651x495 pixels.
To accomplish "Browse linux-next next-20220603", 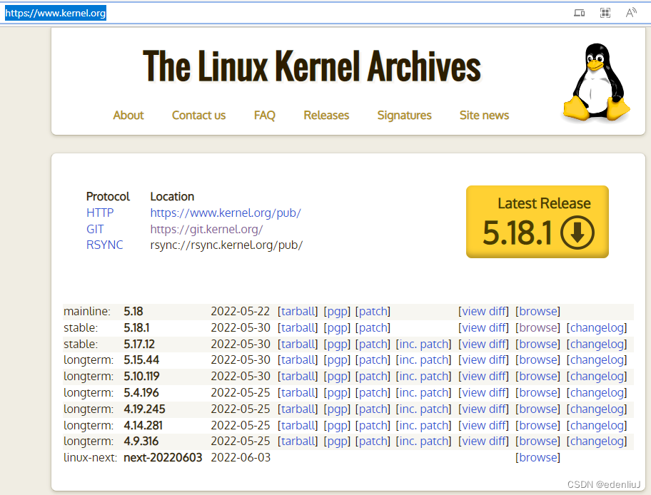I will (x=538, y=457).
